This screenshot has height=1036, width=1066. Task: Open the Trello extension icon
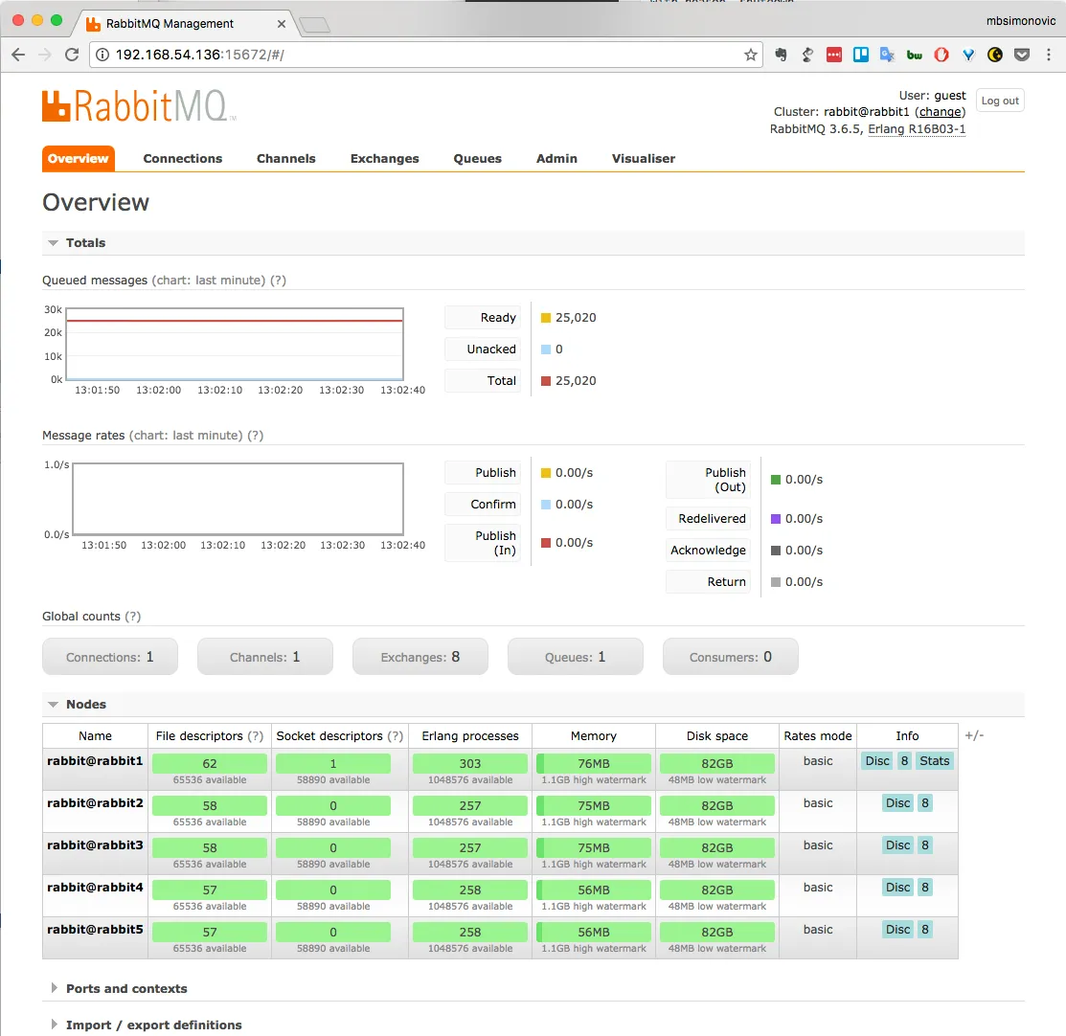click(x=861, y=55)
